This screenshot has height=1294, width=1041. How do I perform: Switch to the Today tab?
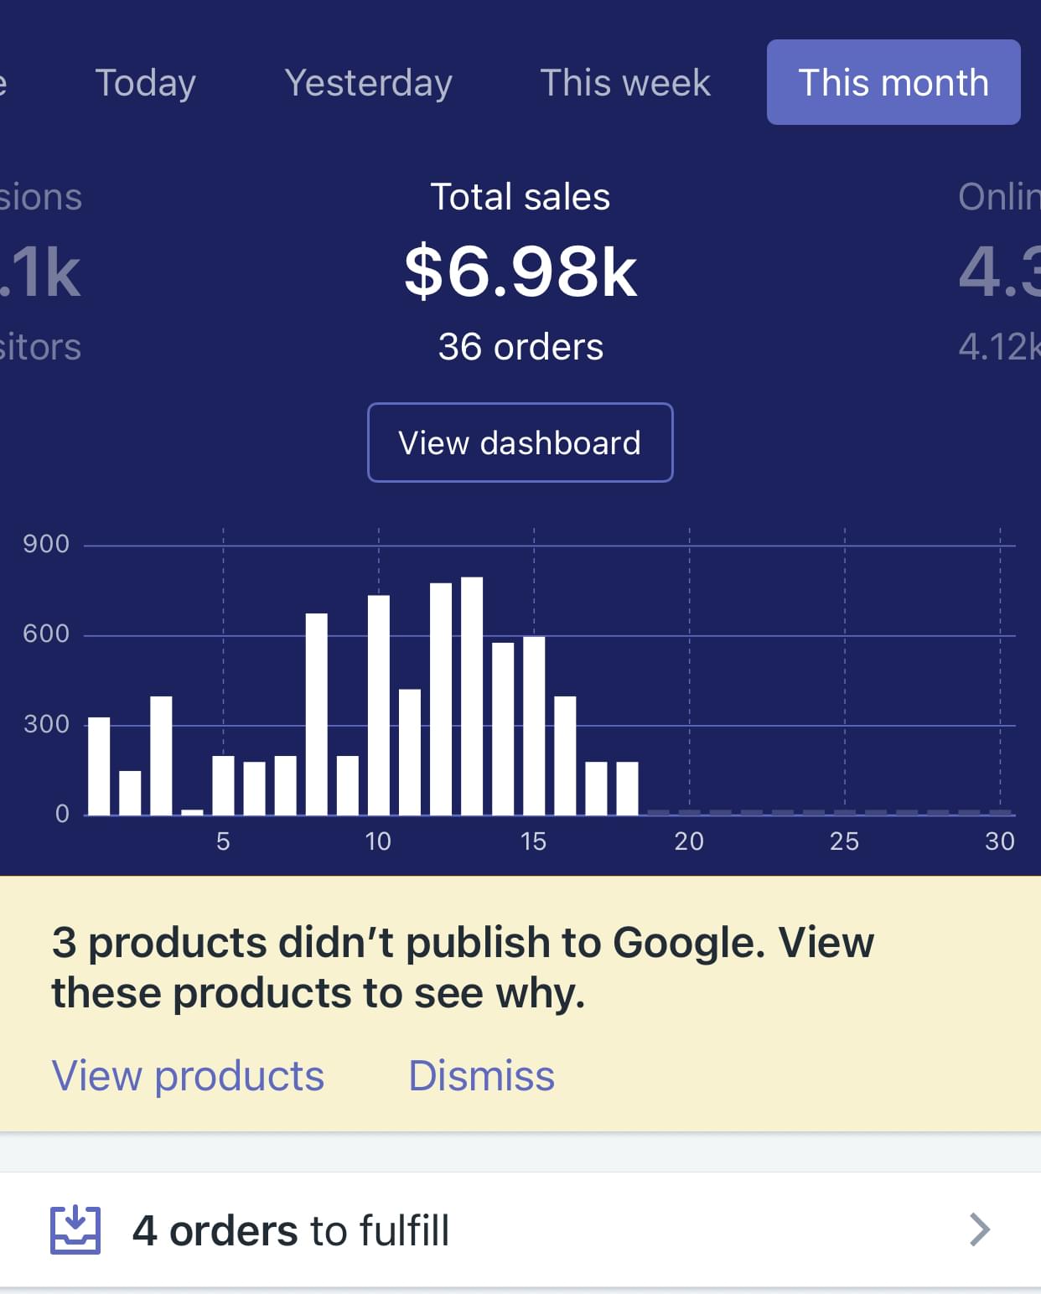pos(145,83)
